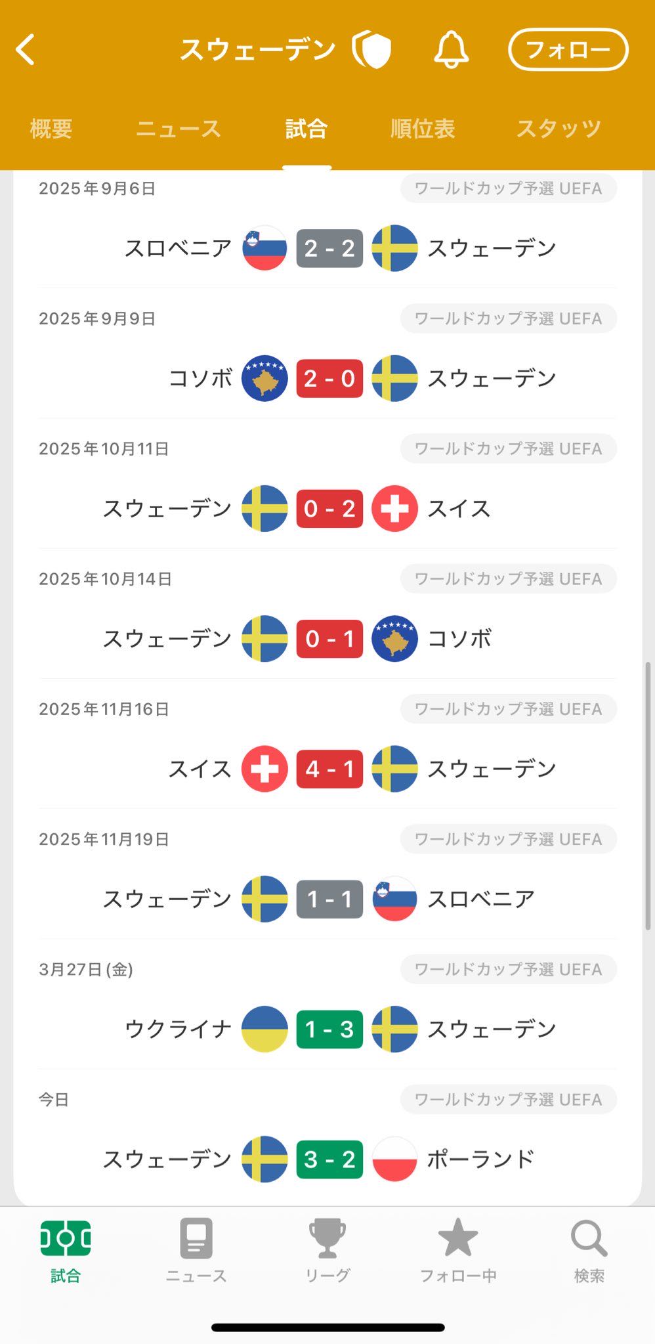Open the ニュース icon in bottom bar

[x=196, y=1239]
